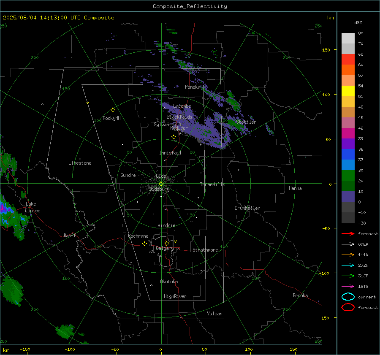This screenshot has width=380, height=355.
Task: Click the green echo patch above Stettler
Action: point(233,102)
